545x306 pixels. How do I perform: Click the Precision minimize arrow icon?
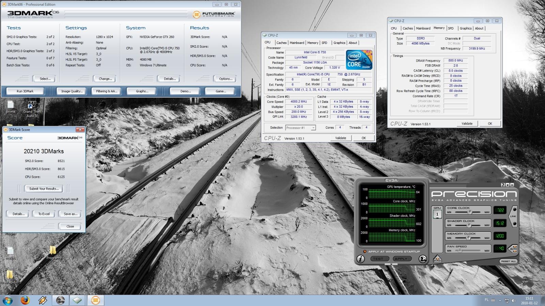coord(508,185)
